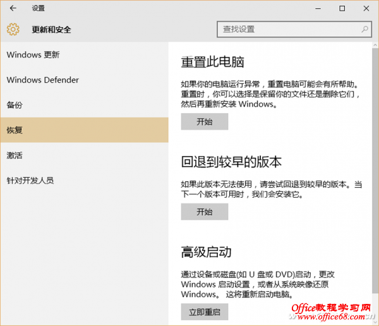Click the 高级启动 heading
The width and height of the screenshot is (379, 326).
(x=206, y=253)
